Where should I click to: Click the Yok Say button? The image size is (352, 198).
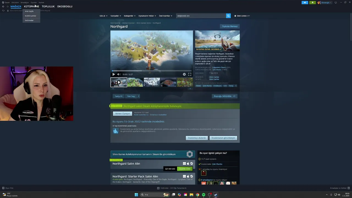131,96
